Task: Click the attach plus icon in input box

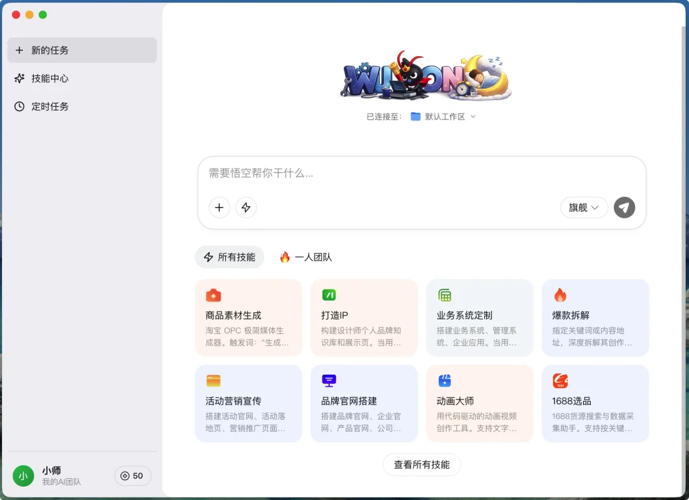Action: point(219,208)
